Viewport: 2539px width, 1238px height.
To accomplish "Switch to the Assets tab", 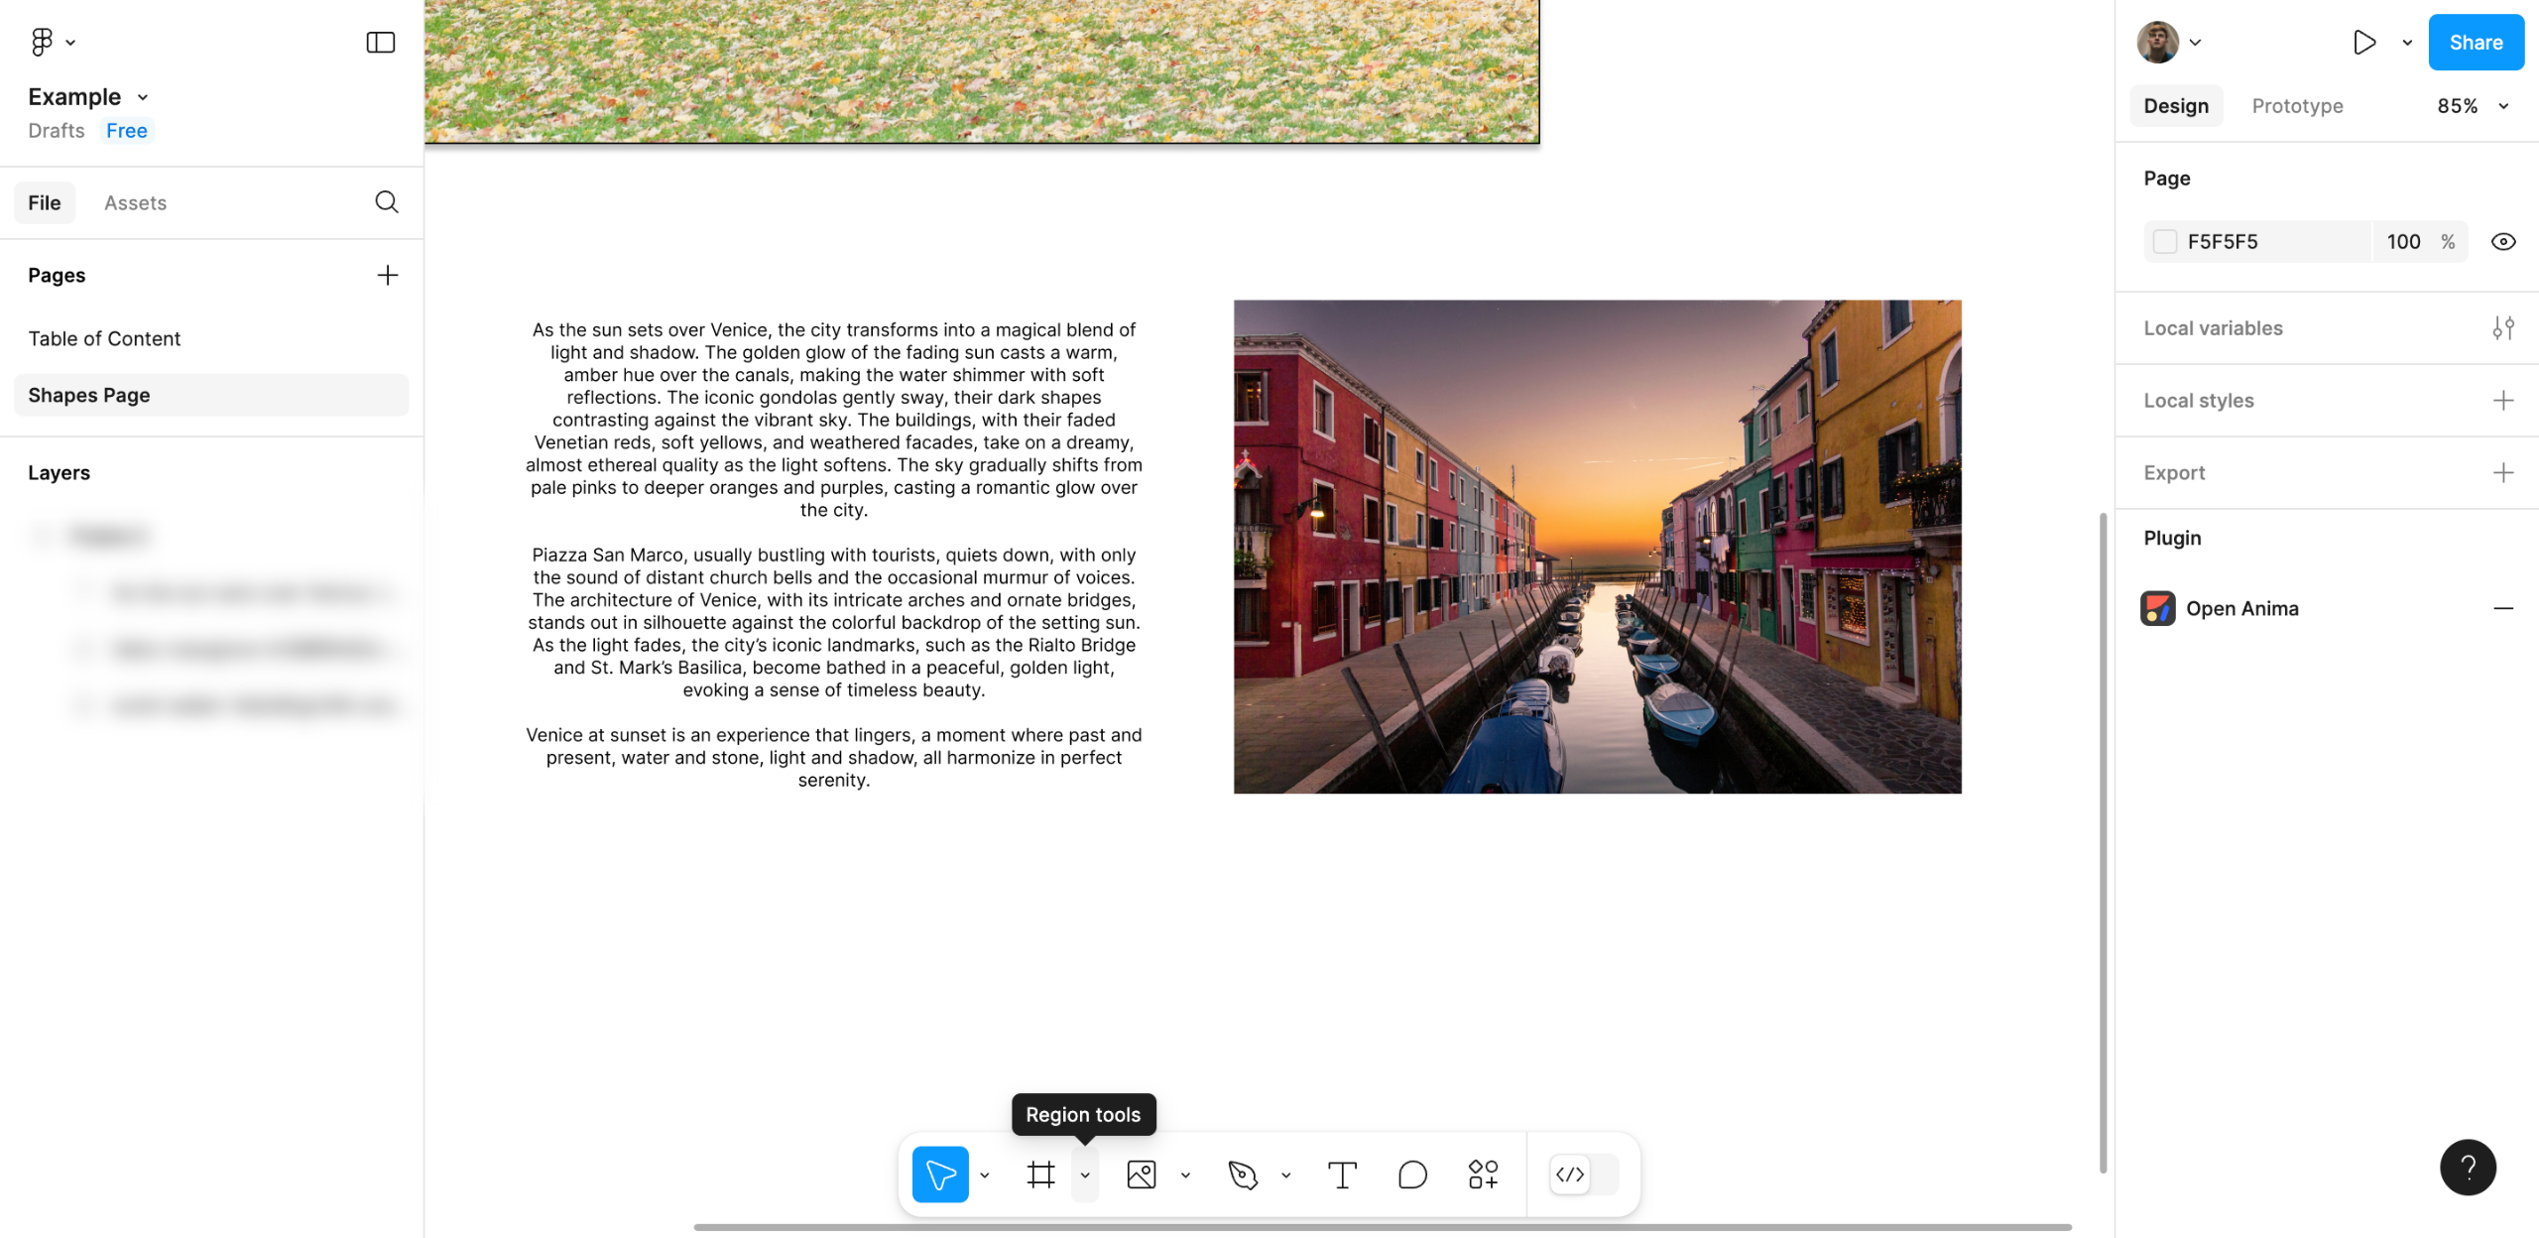I will pos(135,202).
